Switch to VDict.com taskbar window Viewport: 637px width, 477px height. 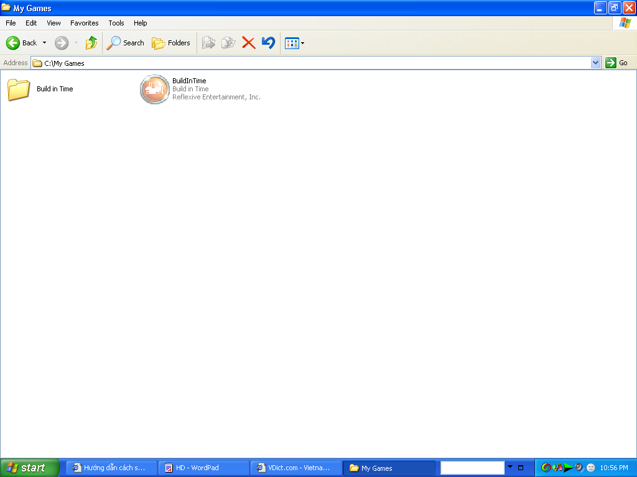tap(295, 468)
